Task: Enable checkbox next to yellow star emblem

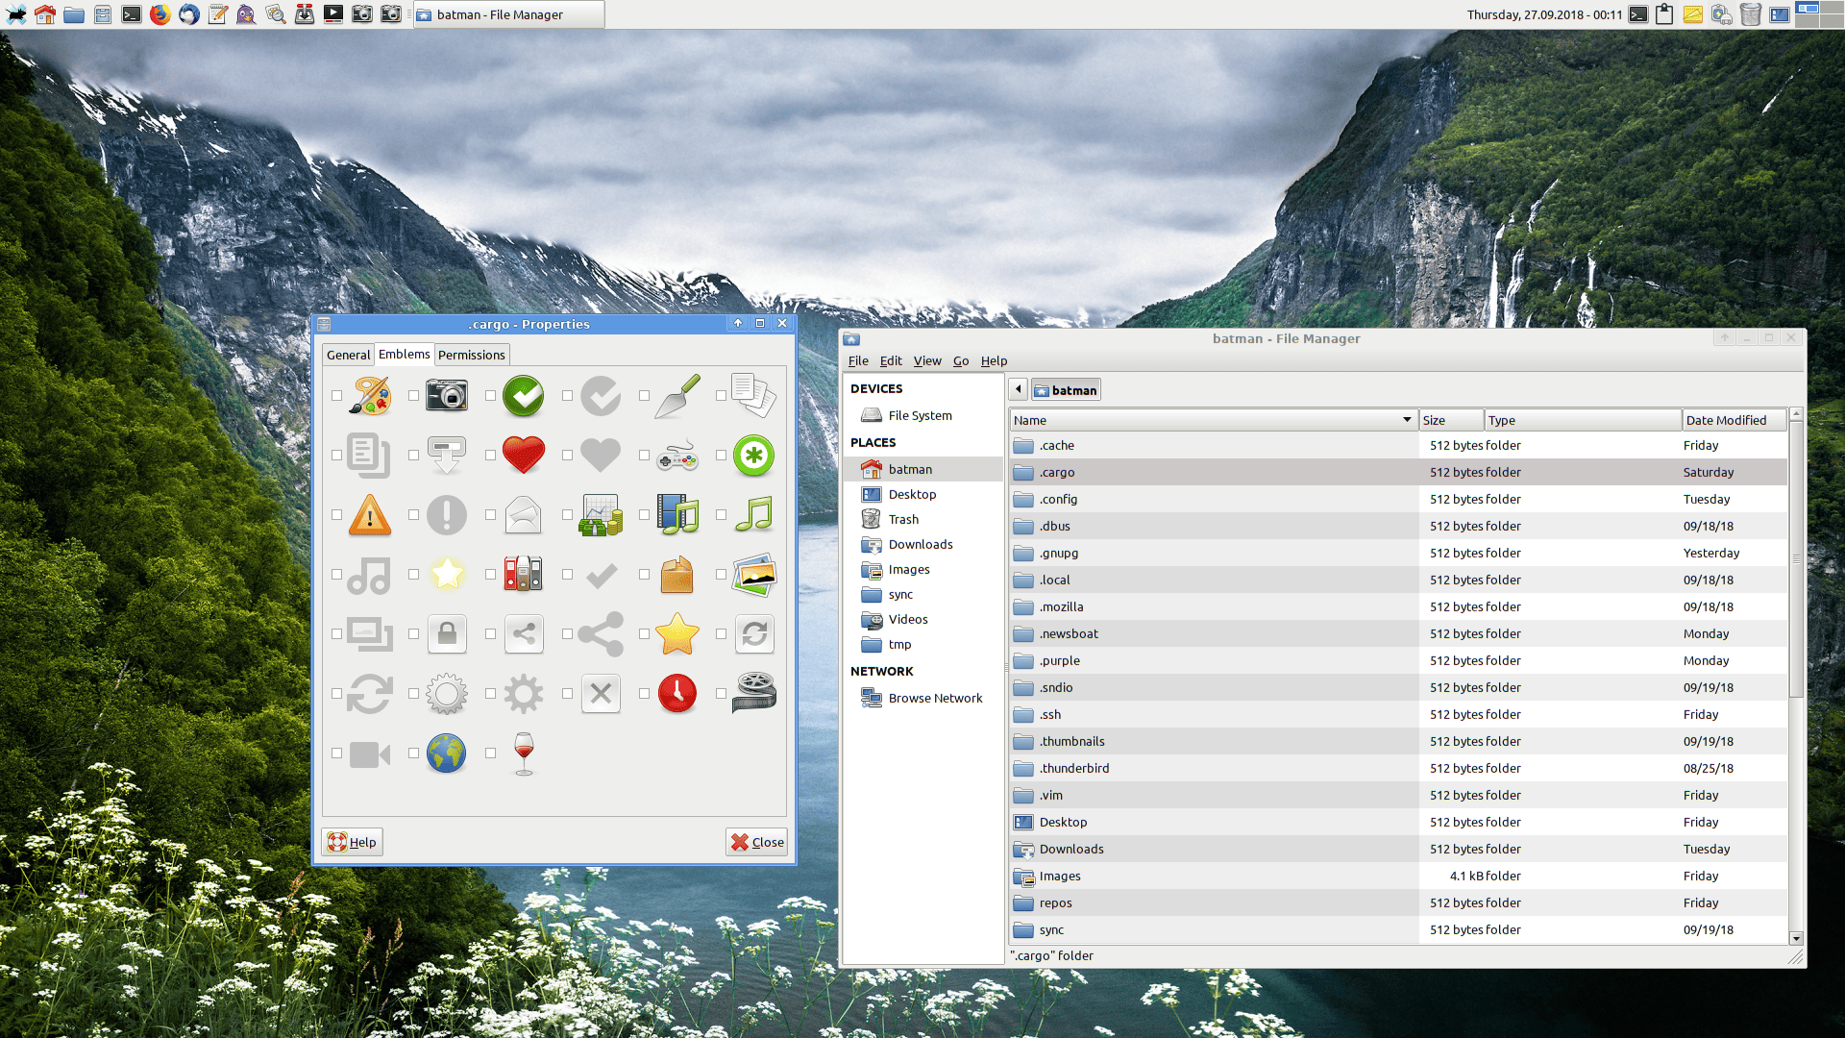Action: [x=644, y=633]
